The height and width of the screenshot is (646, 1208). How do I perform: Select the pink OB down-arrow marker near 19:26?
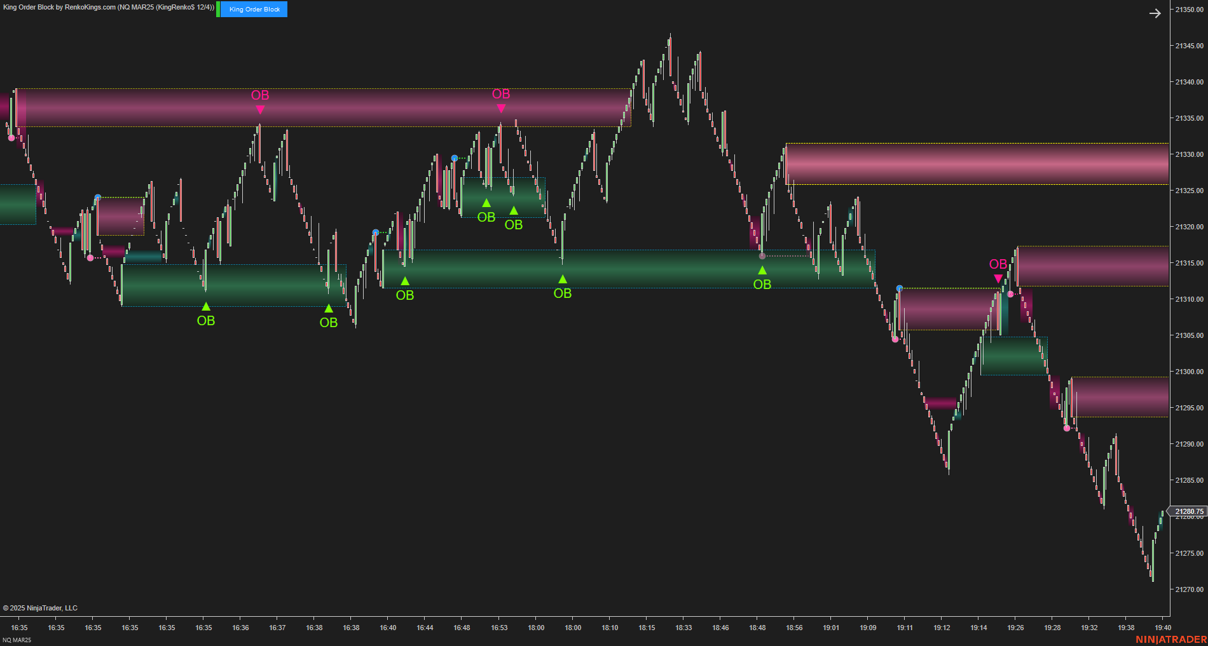(x=997, y=278)
